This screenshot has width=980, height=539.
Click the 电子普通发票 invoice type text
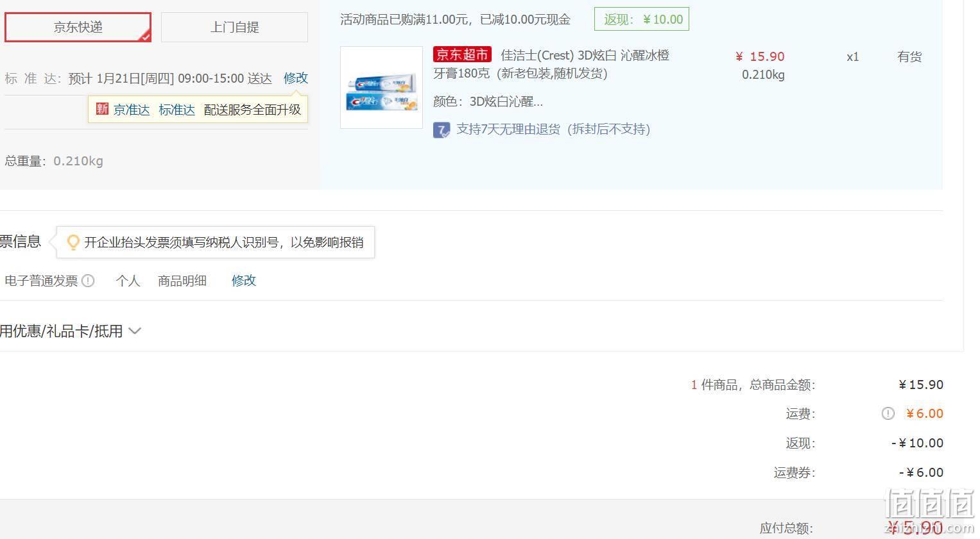click(x=41, y=281)
